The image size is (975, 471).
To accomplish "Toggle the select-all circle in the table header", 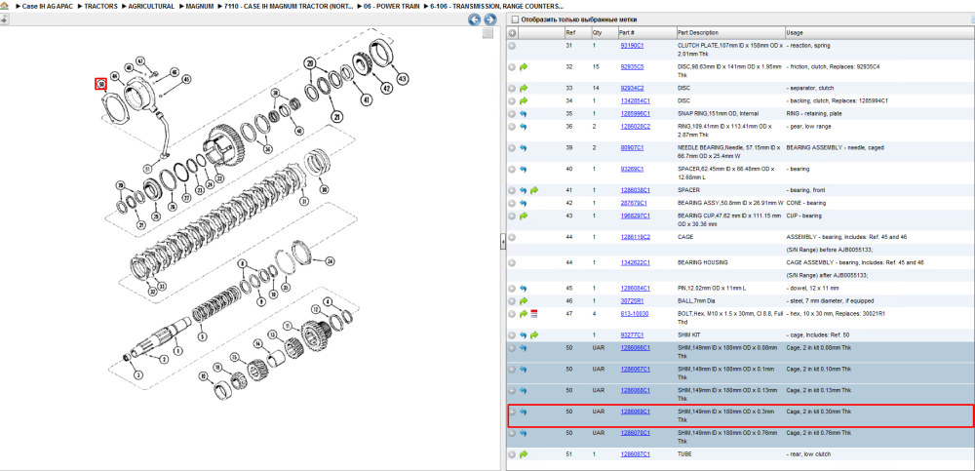I will (x=513, y=33).
